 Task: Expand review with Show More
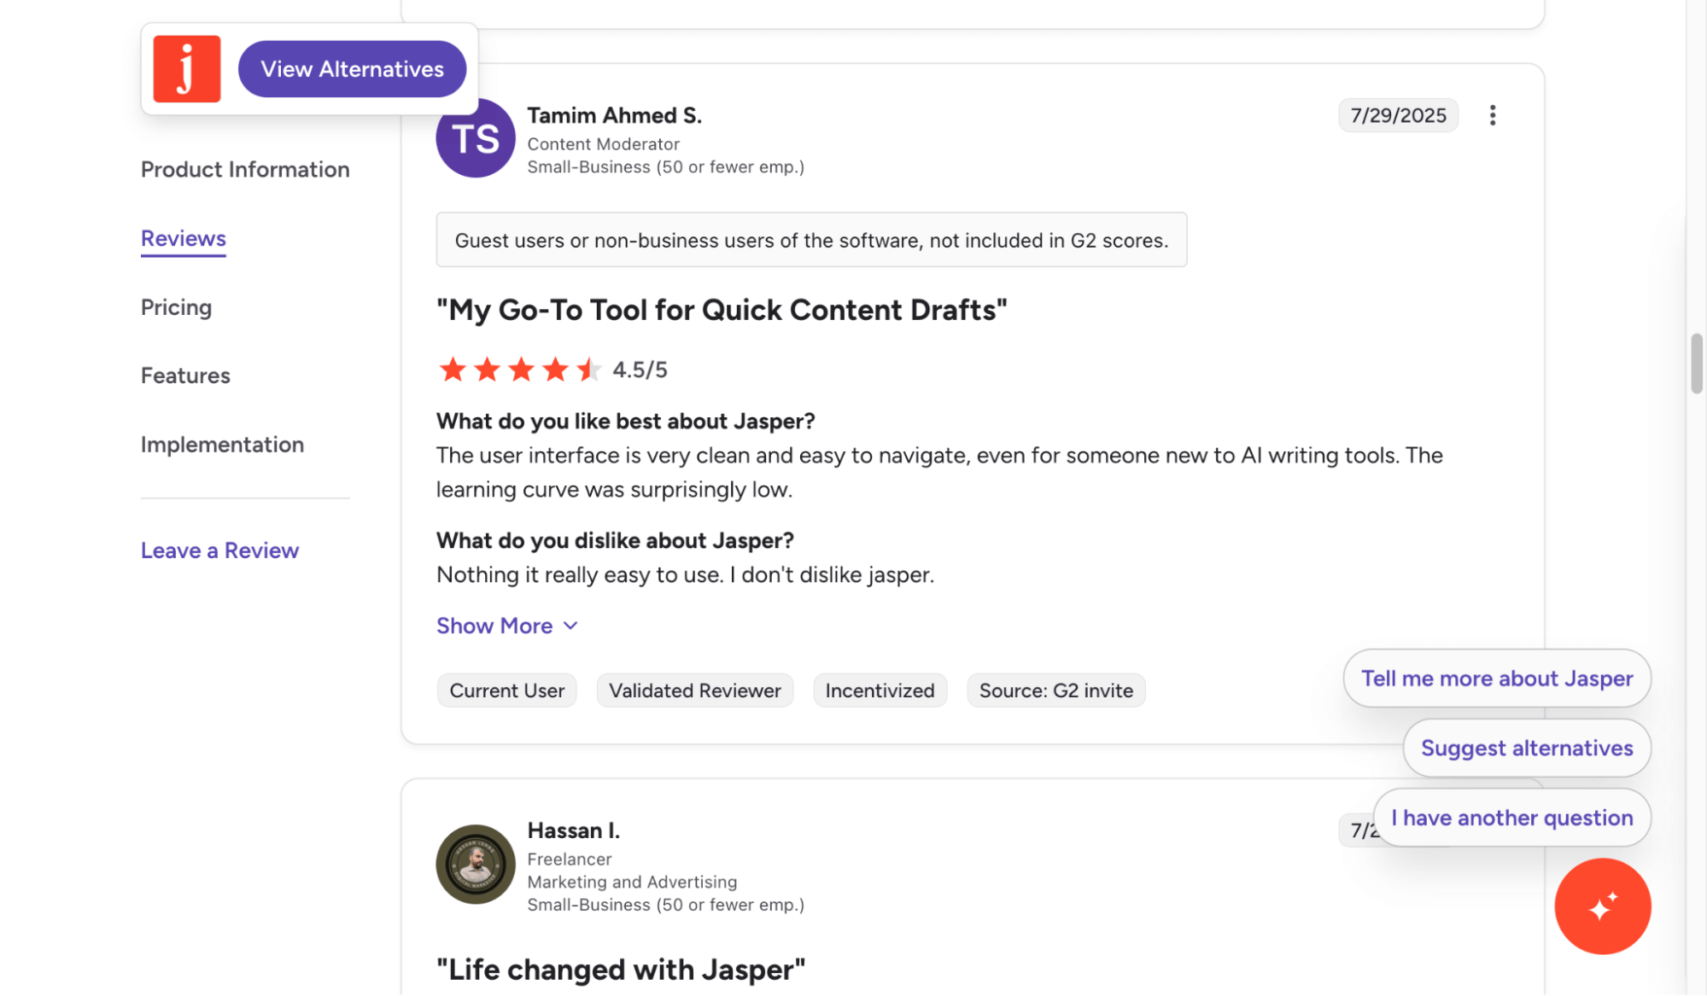(507, 626)
